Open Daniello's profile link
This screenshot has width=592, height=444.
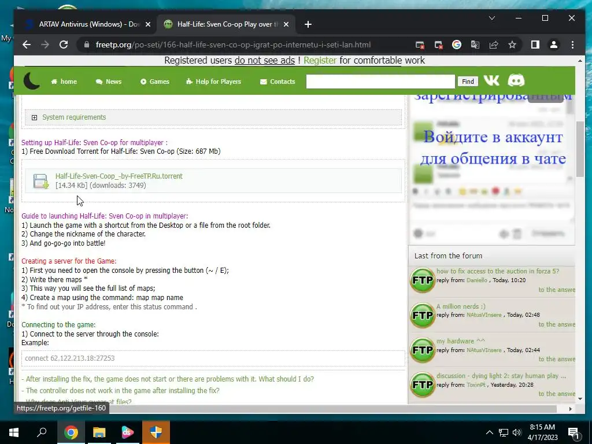(x=477, y=280)
